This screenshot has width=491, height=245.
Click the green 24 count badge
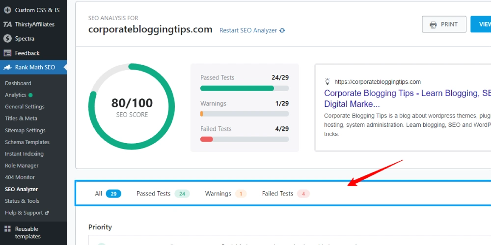(182, 194)
